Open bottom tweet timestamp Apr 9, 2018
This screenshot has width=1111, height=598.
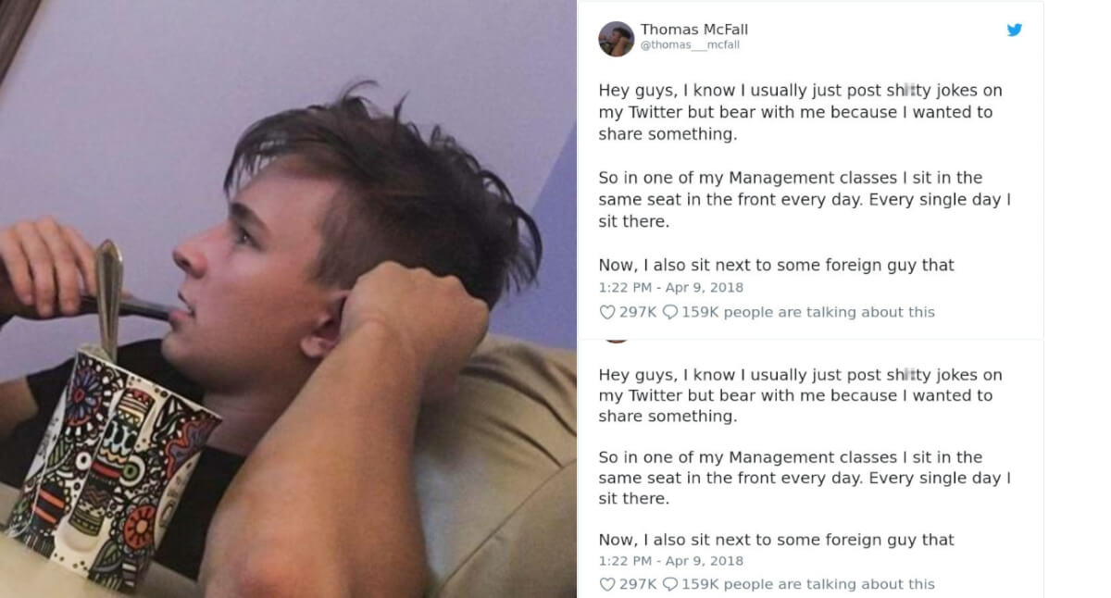pyautogui.click(x=704, y=561)
